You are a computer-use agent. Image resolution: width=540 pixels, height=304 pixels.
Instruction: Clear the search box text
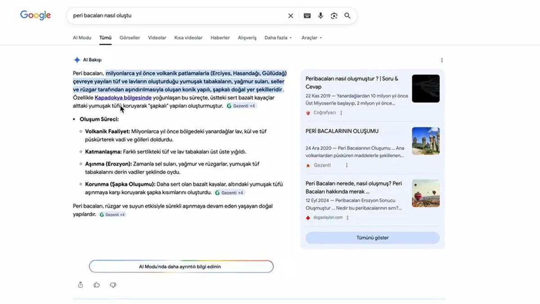click(291, 16)
